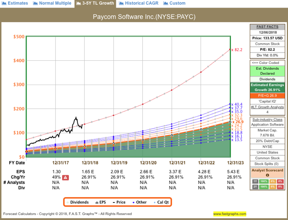Click the EPS estimate 3.37 E
The width and height of the screenshot is (288, 220).
point(175,172)
